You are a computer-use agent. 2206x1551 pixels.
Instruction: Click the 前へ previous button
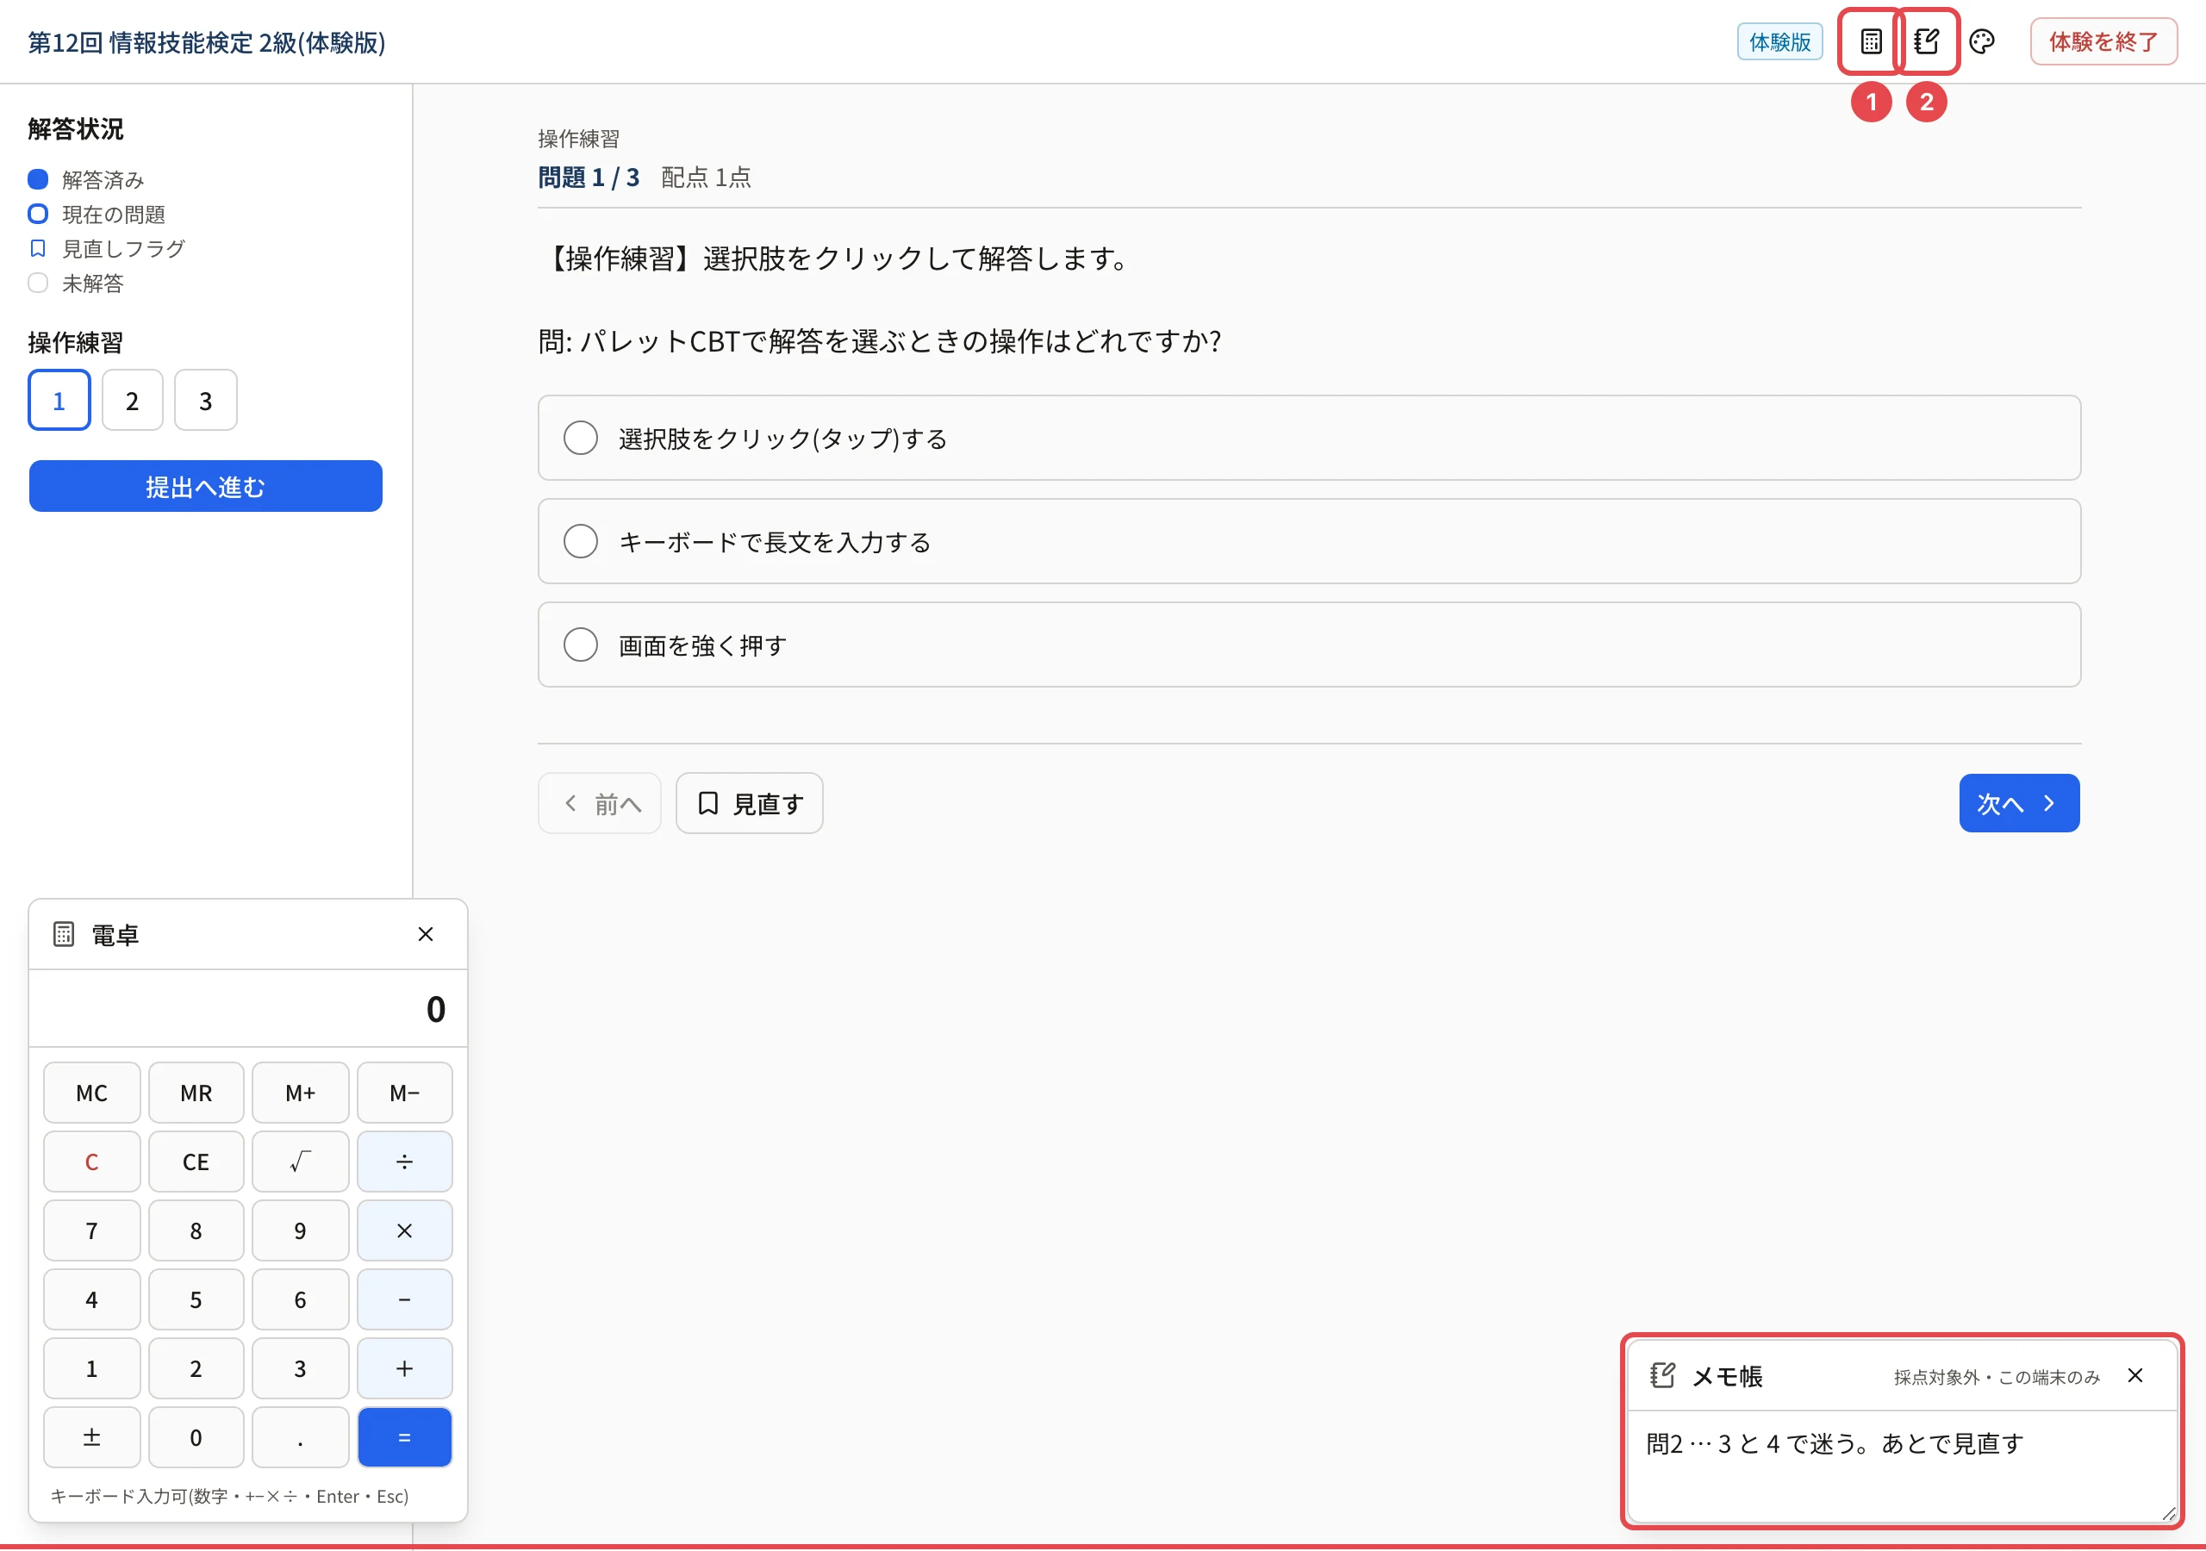600,803
